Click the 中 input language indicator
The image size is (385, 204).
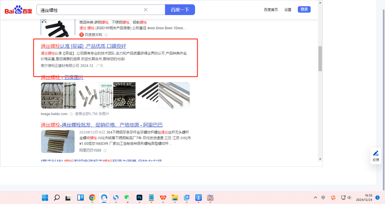coord(323,198)
